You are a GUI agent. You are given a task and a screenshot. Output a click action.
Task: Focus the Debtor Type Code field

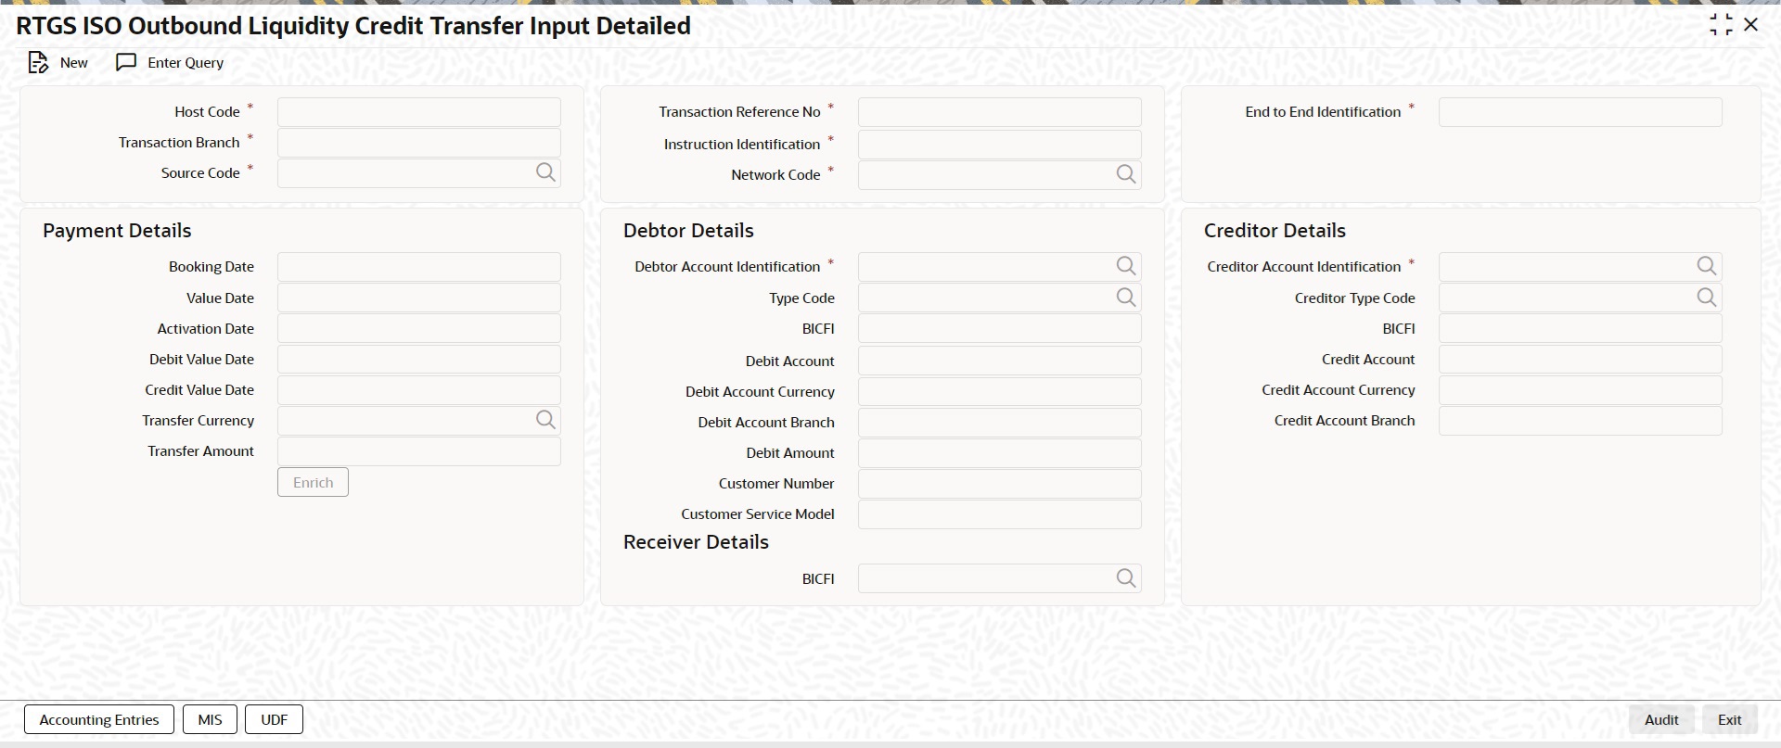point(1000,298)
